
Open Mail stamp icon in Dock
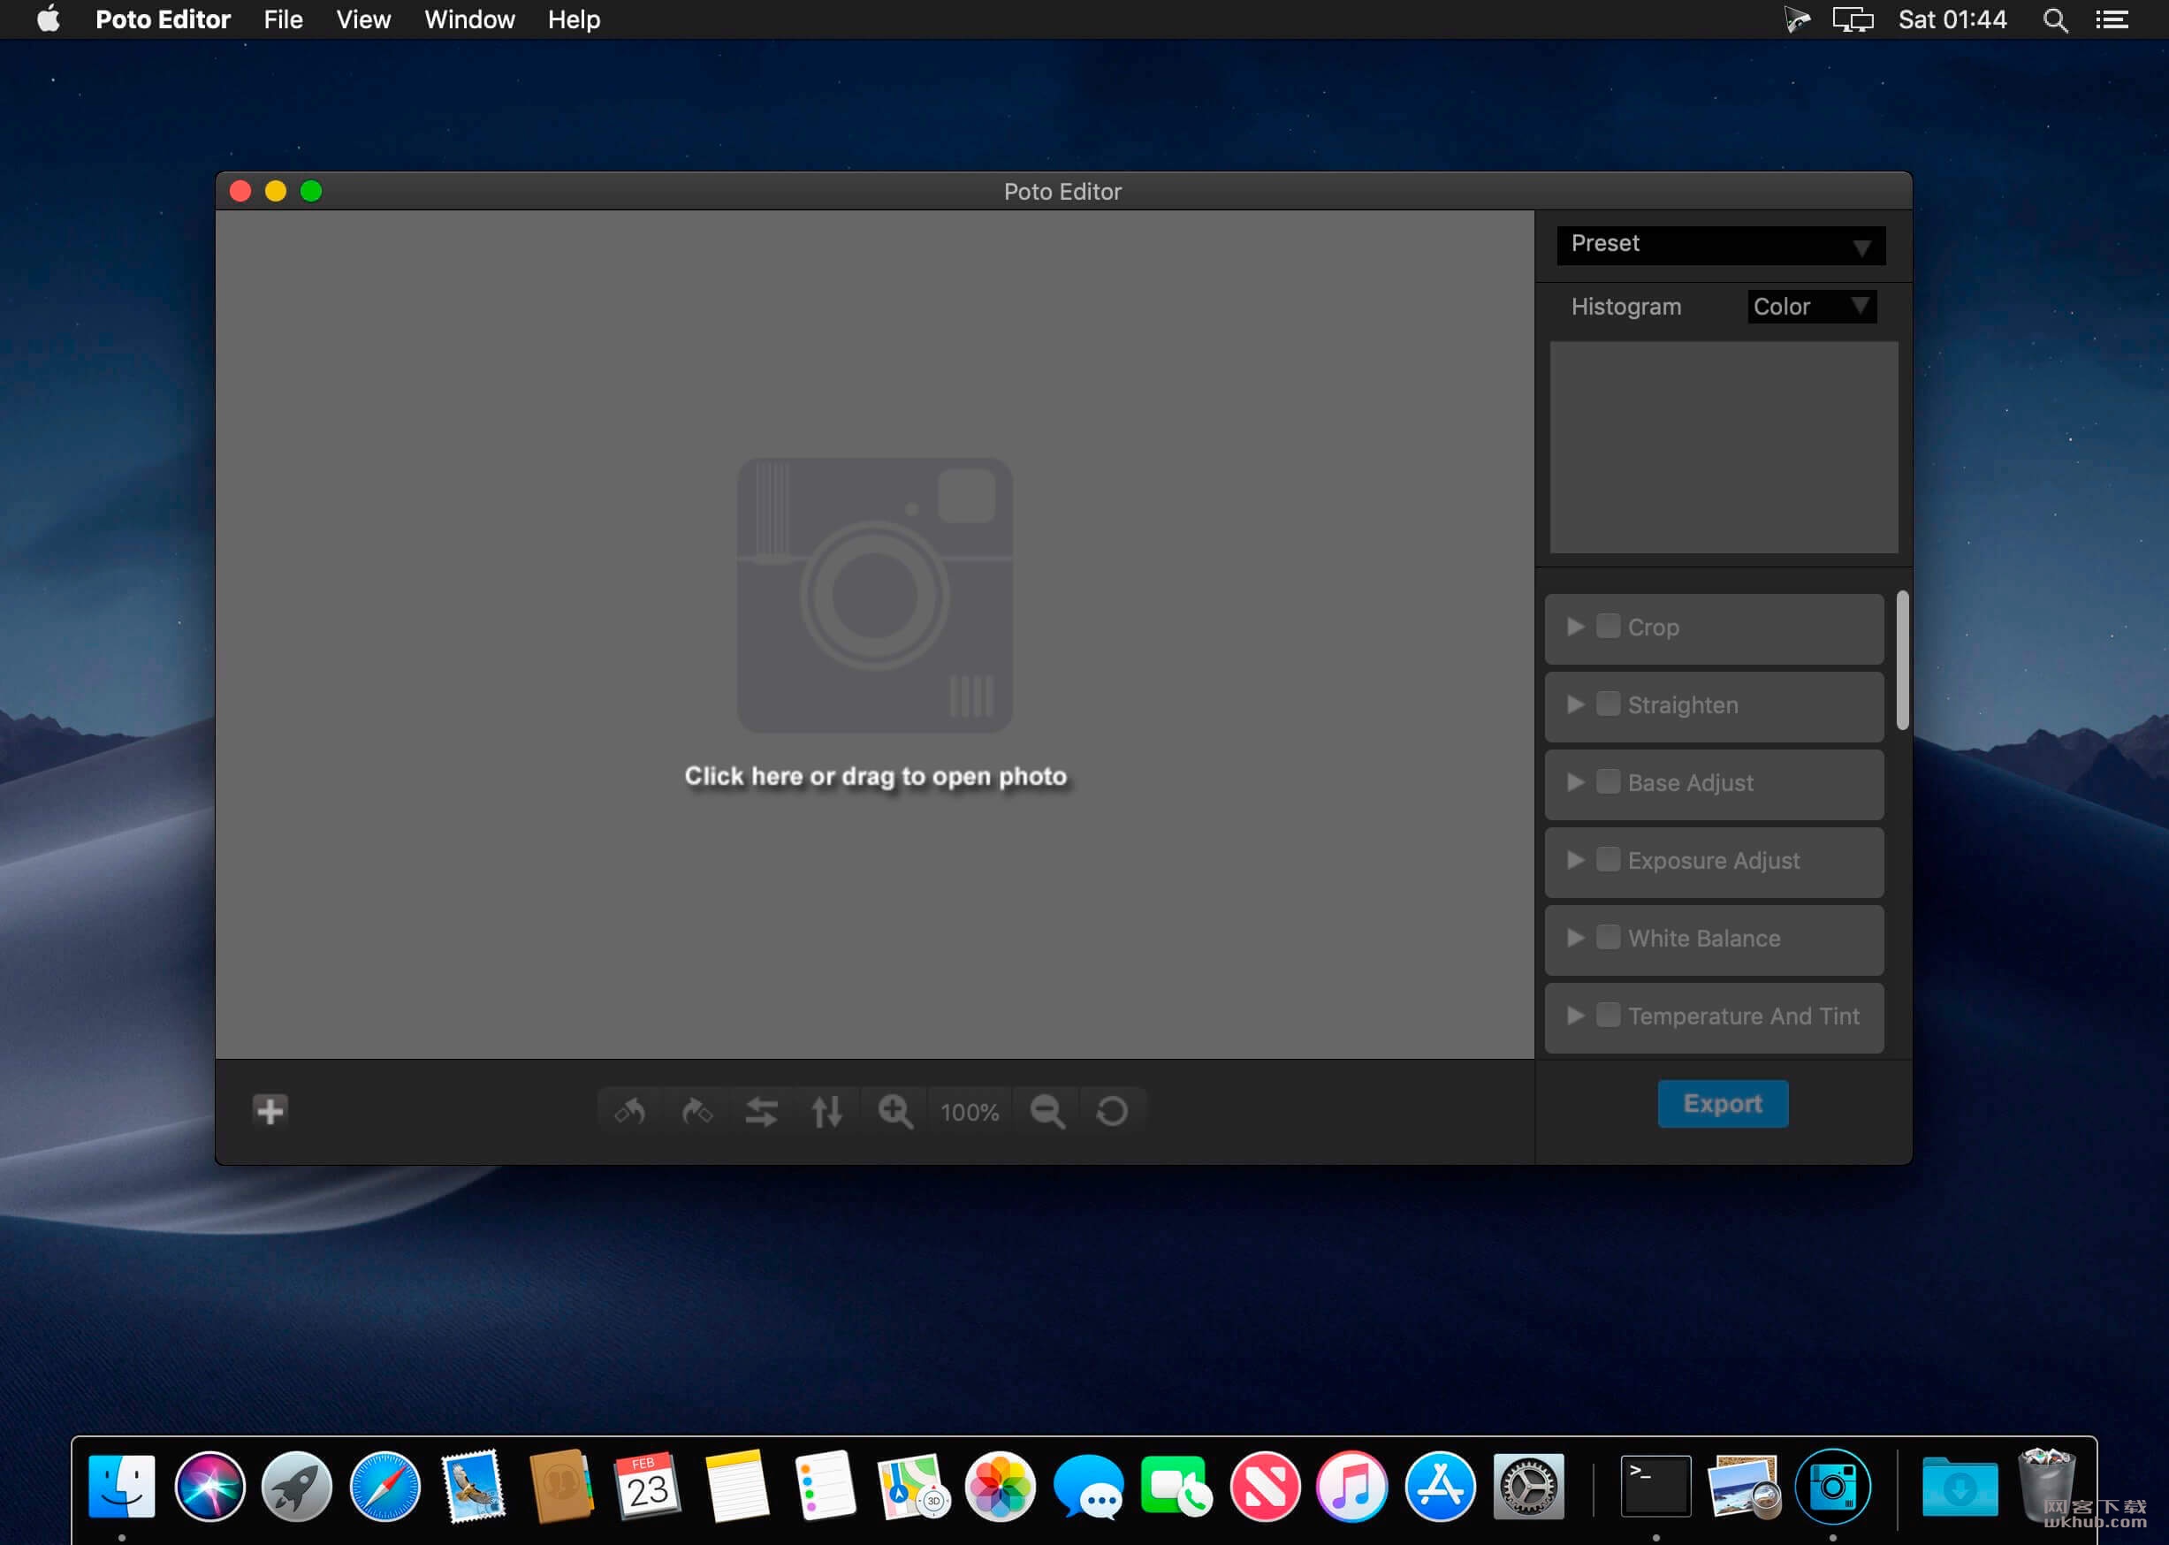tap(473, 1487)
